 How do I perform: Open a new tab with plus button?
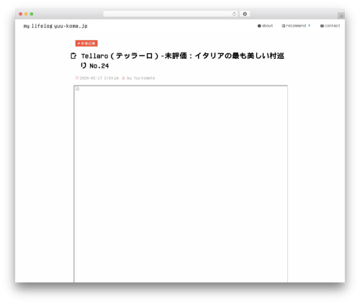coord(341,16)
